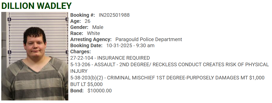This screenshot has height=103, width=272.
Task: Click Paragould Police Department text
Action: pos(149,39)
